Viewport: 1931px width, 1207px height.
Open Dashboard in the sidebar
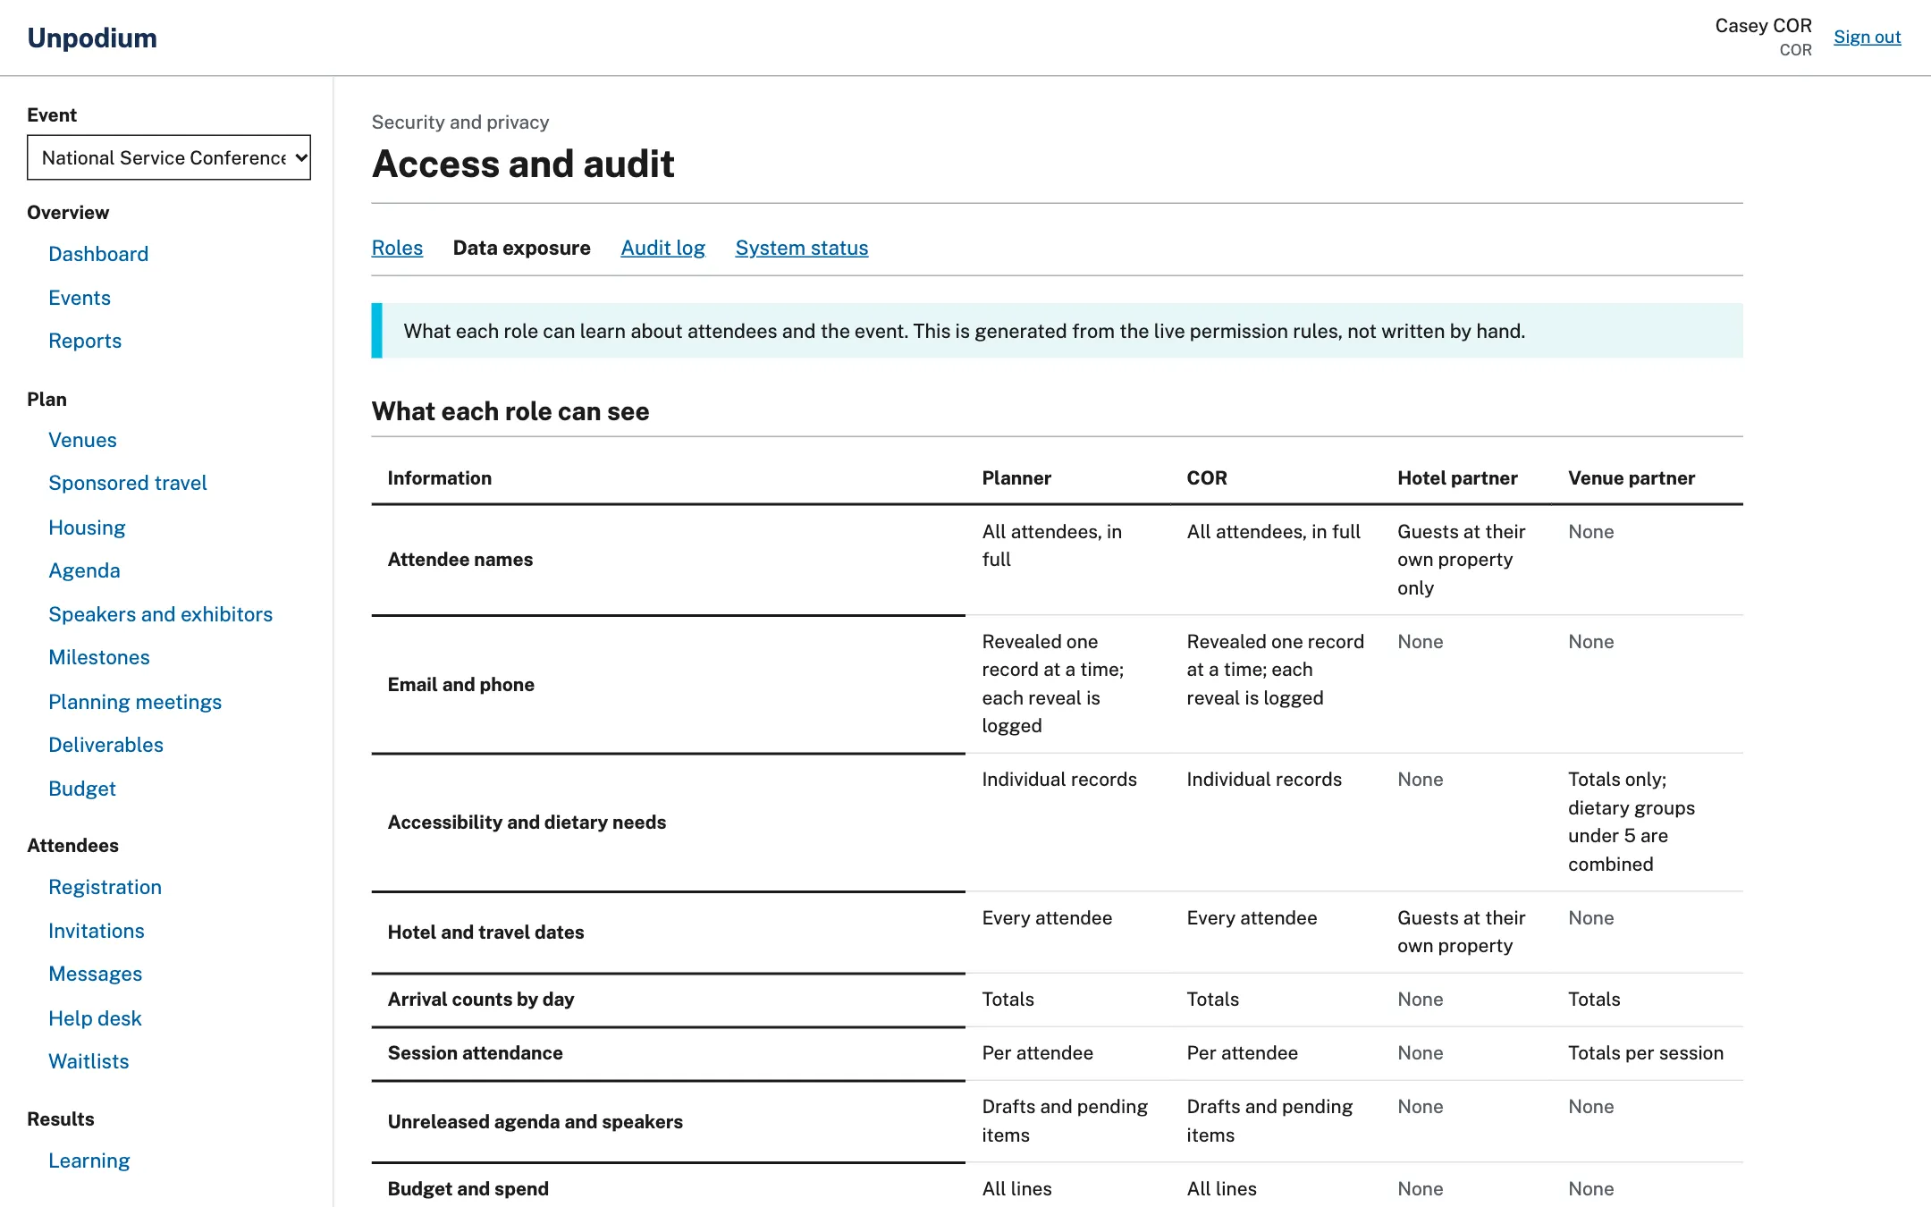point(98,254)
